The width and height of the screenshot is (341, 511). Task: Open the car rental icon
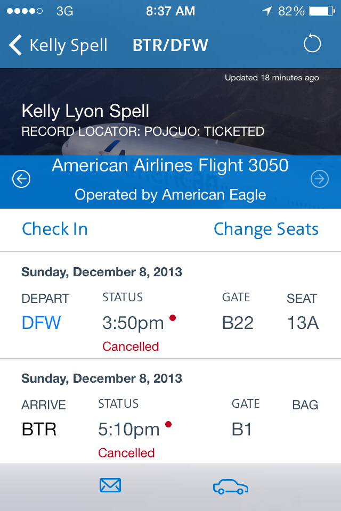[x=230, y=487]
